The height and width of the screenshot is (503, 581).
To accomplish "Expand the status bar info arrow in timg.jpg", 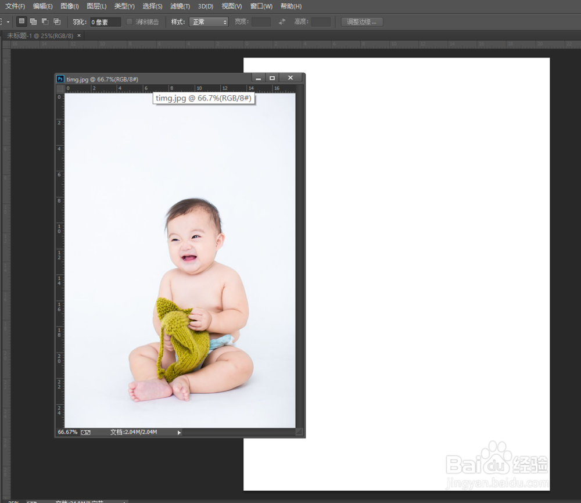I will point(179,432).
